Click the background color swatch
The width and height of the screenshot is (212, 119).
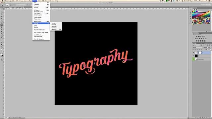coord(2,56)
